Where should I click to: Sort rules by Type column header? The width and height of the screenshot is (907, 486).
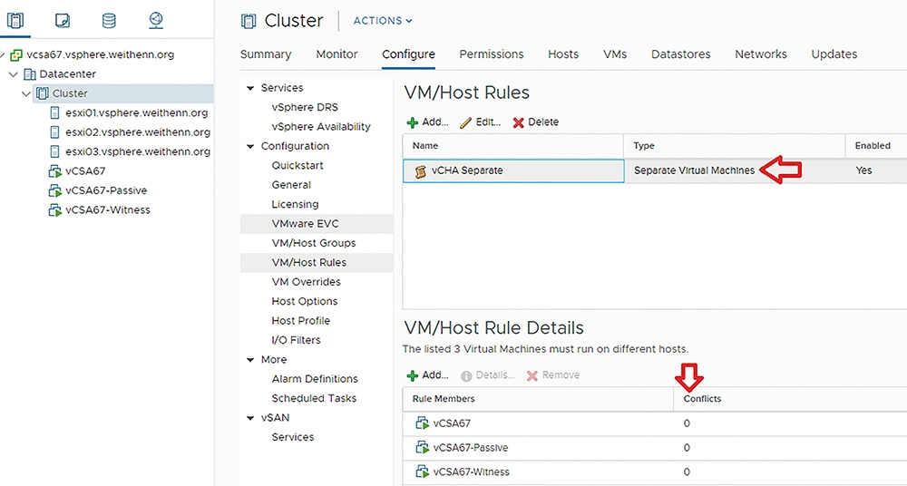coord(734,146)
